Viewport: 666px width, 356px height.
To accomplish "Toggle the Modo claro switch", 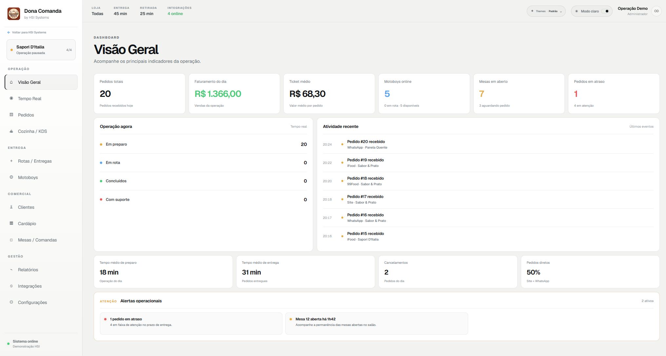I will [606, 11].
